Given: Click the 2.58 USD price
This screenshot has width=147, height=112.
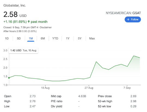Looking at the screenshot, I should [15, 14].
